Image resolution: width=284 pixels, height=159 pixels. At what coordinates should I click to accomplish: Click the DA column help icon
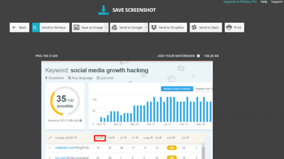[x=102, y=138]
